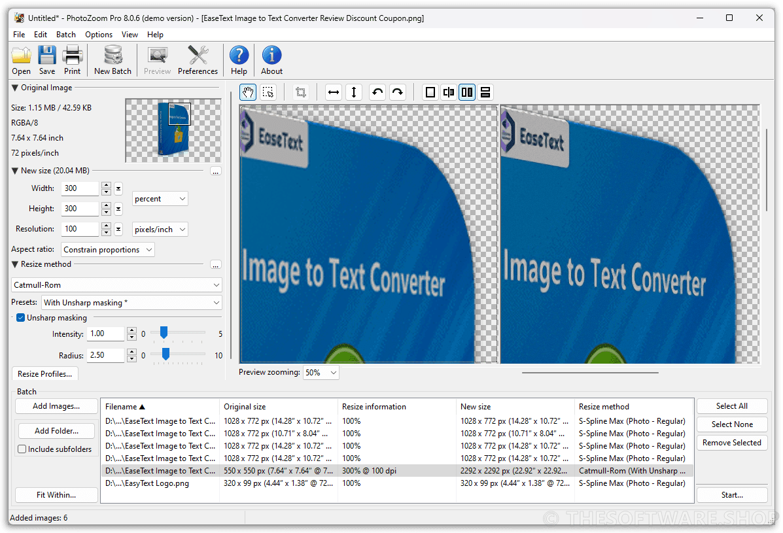Select the marquee selection tool

pyautogui.click(x=268, y=92)
